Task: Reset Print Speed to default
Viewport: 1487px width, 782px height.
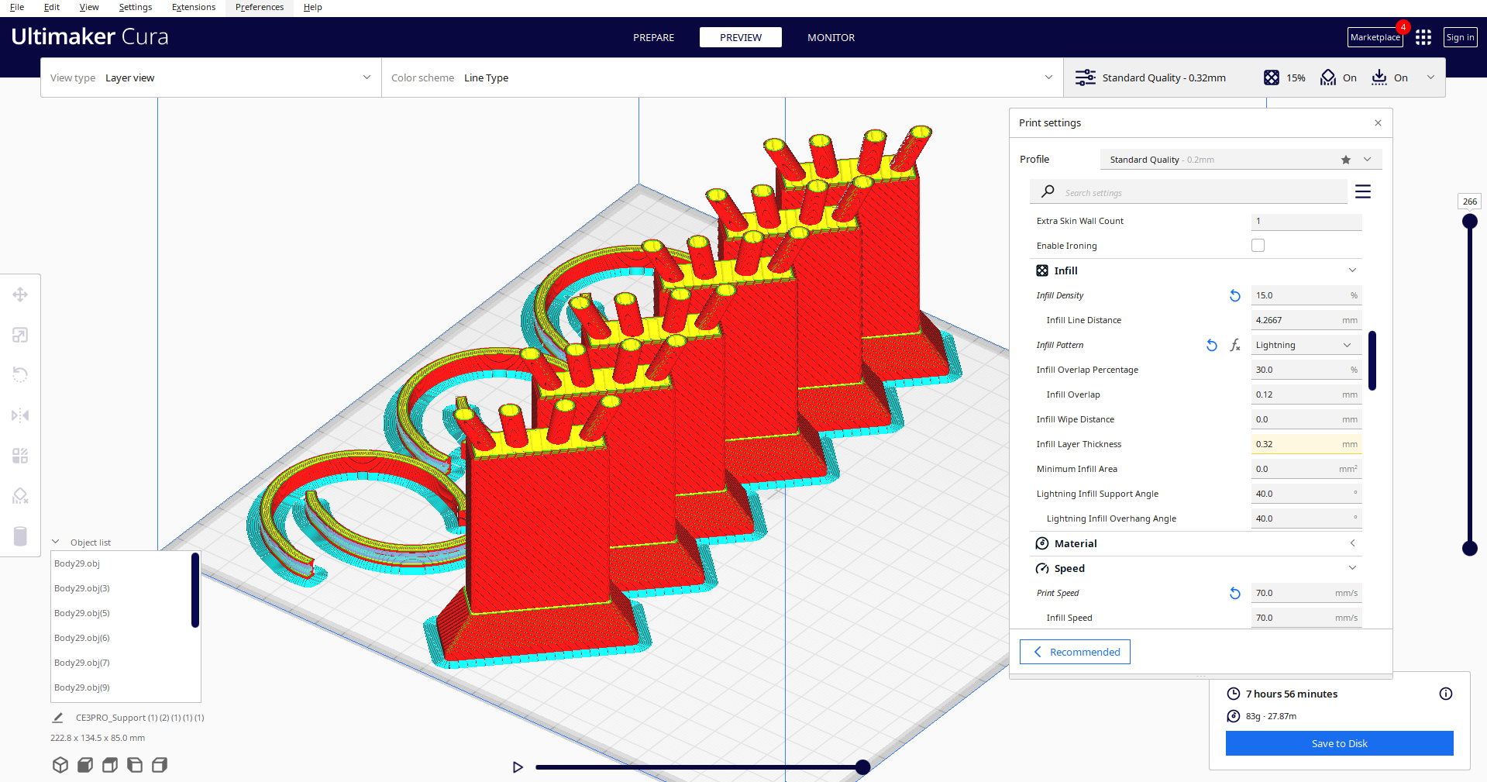Action: pyautogui.click(x=1235, y=593)
